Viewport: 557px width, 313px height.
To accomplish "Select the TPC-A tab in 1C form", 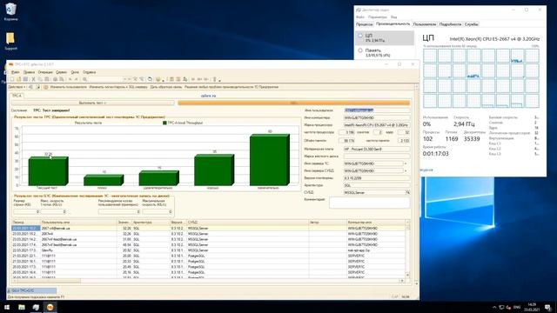I will [17, 96].
